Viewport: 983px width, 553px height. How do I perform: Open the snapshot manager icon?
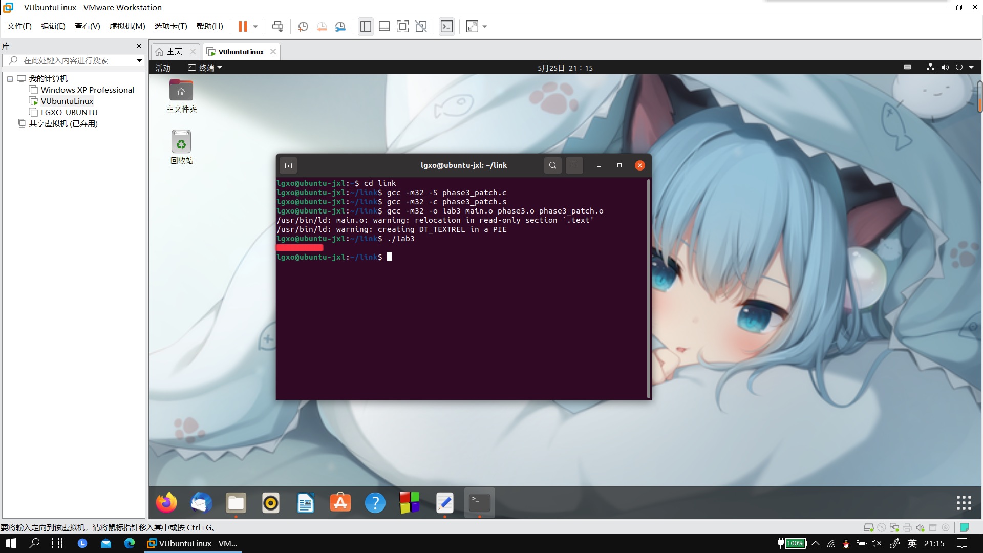point(340,26)
